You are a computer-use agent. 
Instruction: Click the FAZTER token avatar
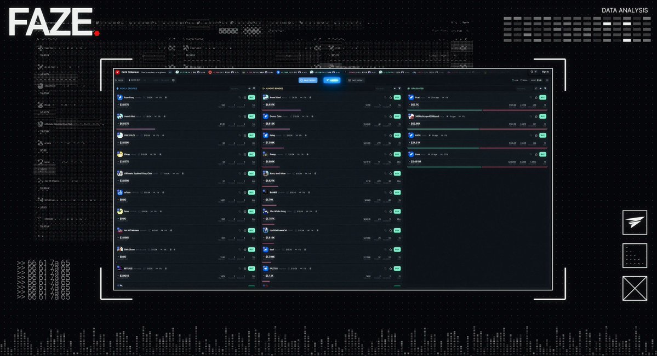pyautogui.click(x=266, y=268)
